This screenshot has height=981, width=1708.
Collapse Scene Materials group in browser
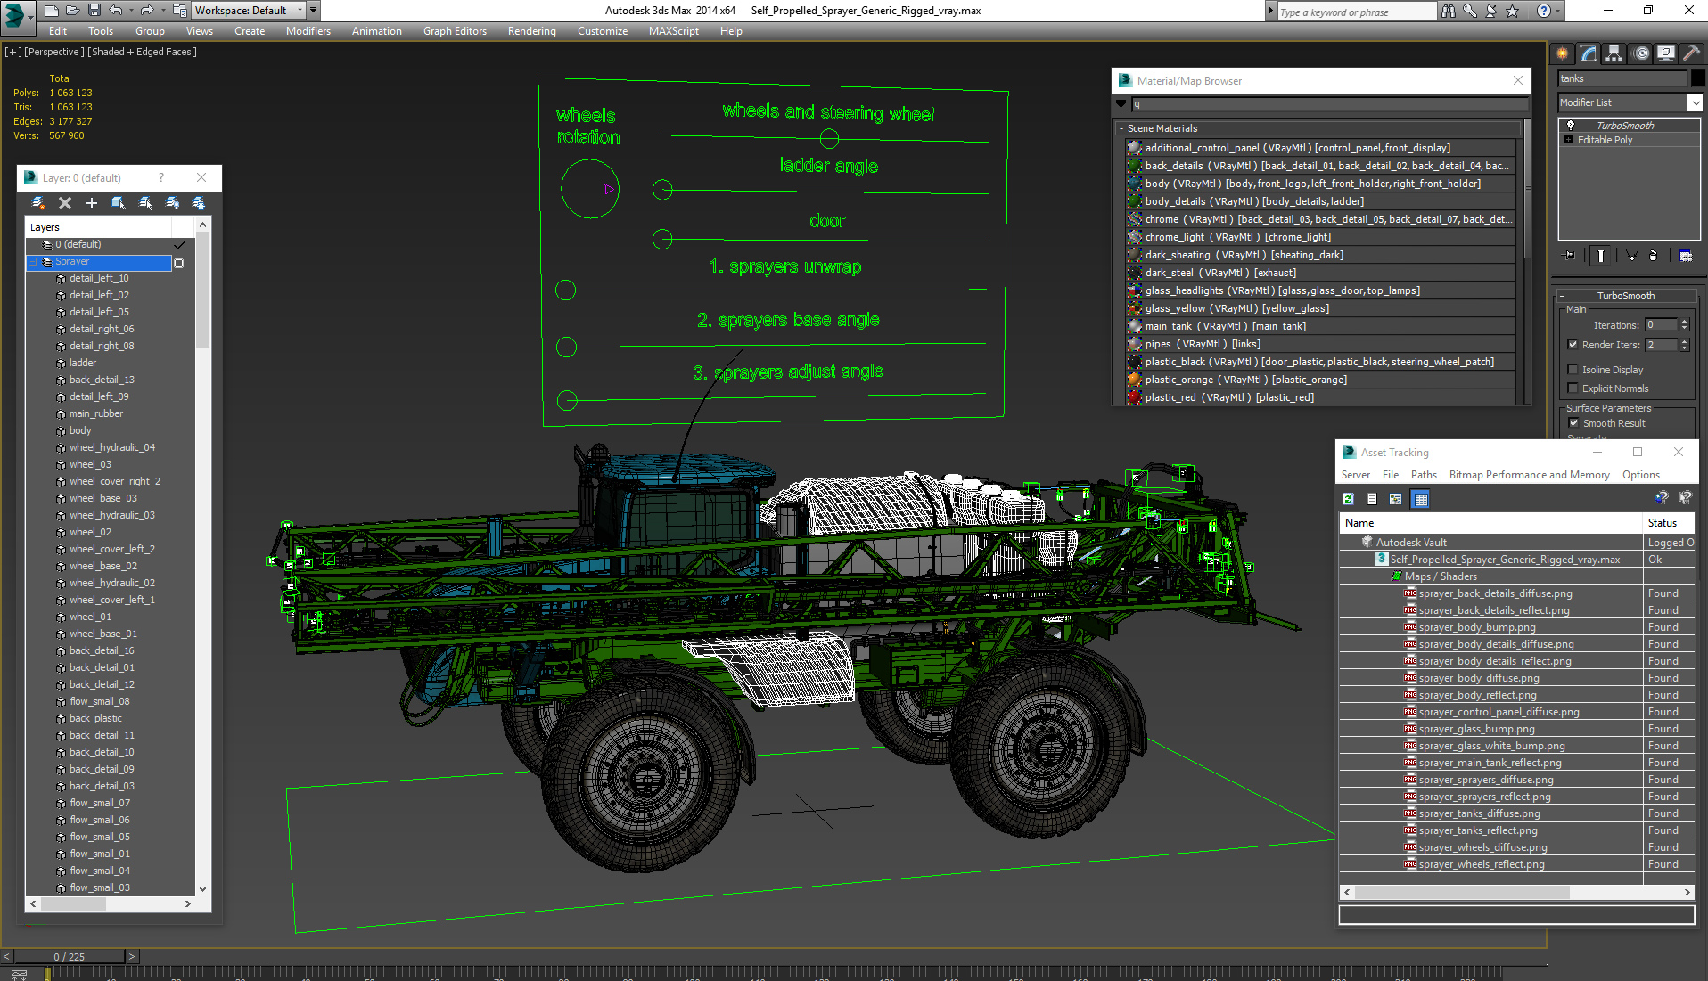pyautogui.click(x=1121, y=128)
